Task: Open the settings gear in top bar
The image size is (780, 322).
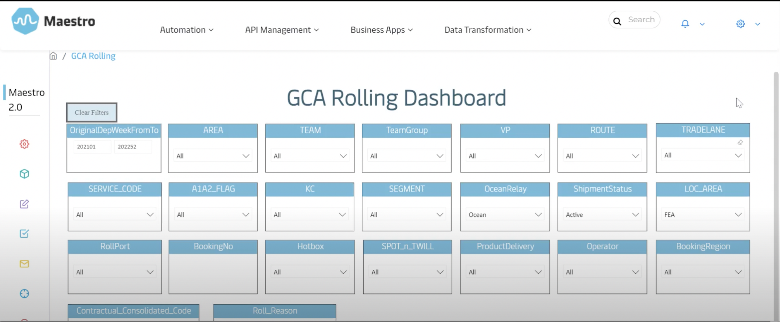Action: coord(741,24)
